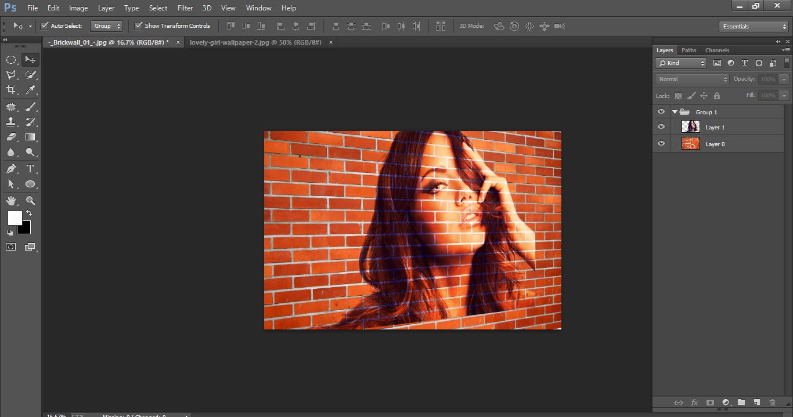
Task: Activate the Zoom tool
Action: coord(30,200)
